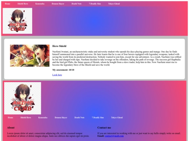Click the Lorem ipsum About paragraph
The height and width of the screenshot is (141, 189).
(48, 135)
